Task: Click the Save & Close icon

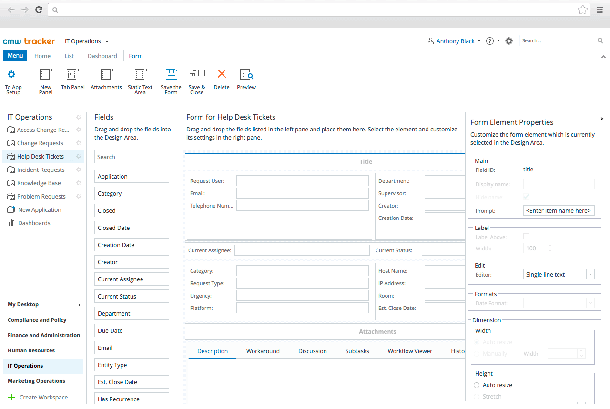Action: (197, 74)
